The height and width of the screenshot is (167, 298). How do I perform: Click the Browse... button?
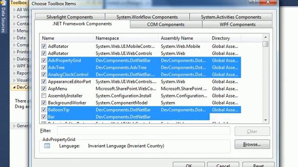pyautogui.click(x=252, y=144)
